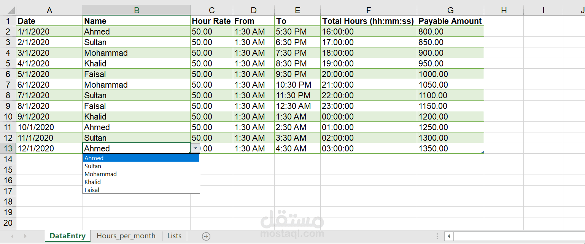Select highlighted Ahmed in the dropdown list

[141, 158]
